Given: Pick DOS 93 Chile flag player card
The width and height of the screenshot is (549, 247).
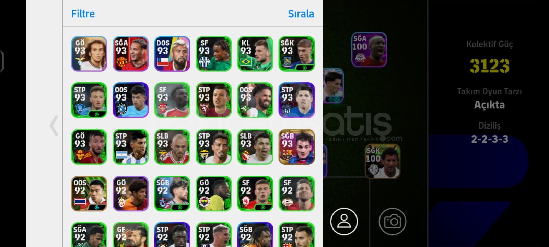Looking at the screenshot, I should (172, 54).
